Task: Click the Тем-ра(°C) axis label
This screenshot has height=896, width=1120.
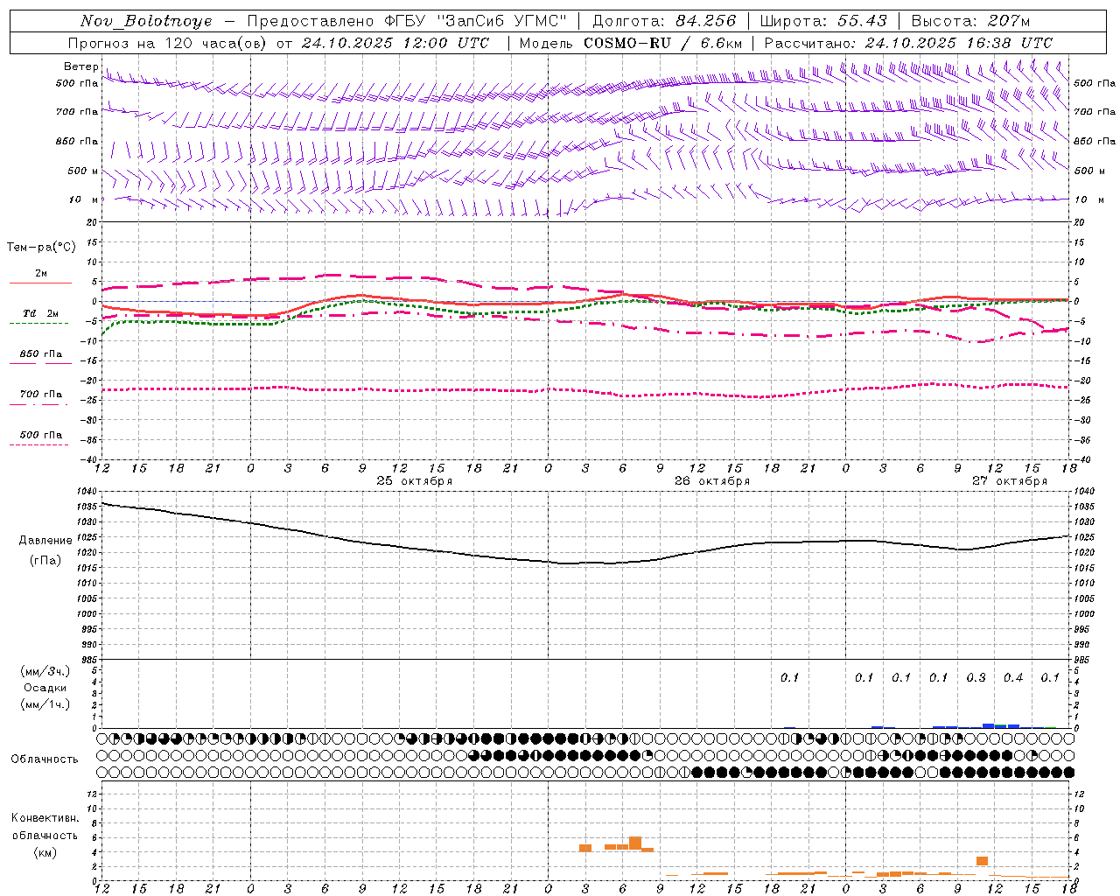Action: click(41, 248)
